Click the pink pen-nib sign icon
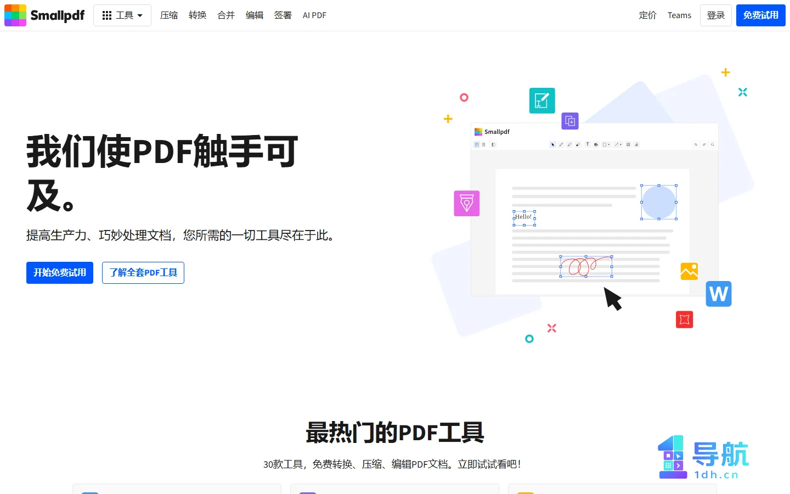Screen dimensions: 790x494 467,203
